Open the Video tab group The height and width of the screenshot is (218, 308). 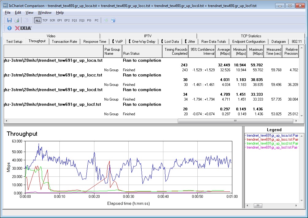(51, 36)
